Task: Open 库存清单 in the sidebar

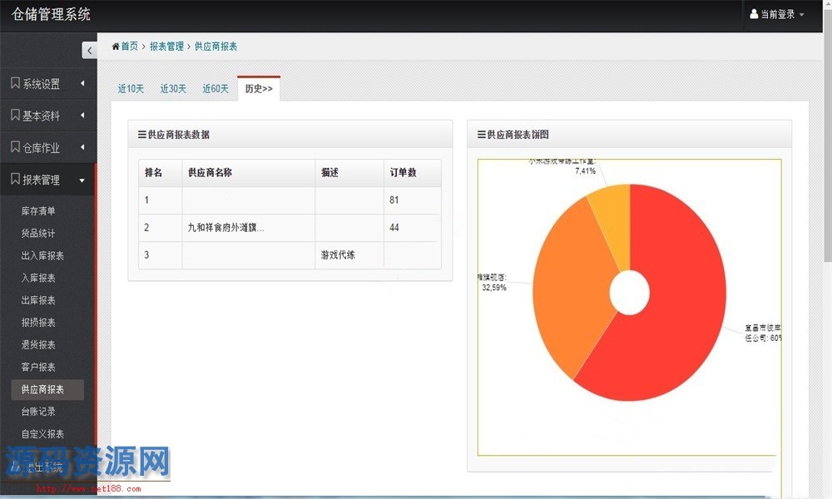Action: (38, 211)
